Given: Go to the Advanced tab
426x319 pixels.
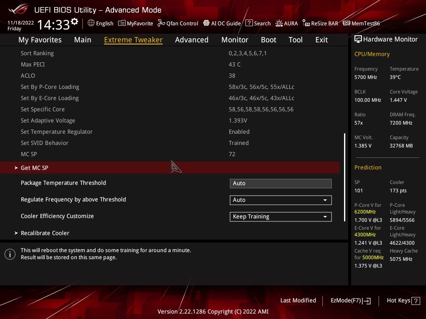Looking at the screenshot, I should click(192, 40).
